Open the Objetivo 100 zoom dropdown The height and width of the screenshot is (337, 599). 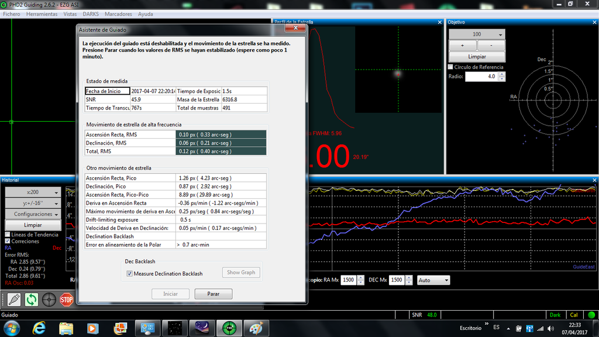477,35
